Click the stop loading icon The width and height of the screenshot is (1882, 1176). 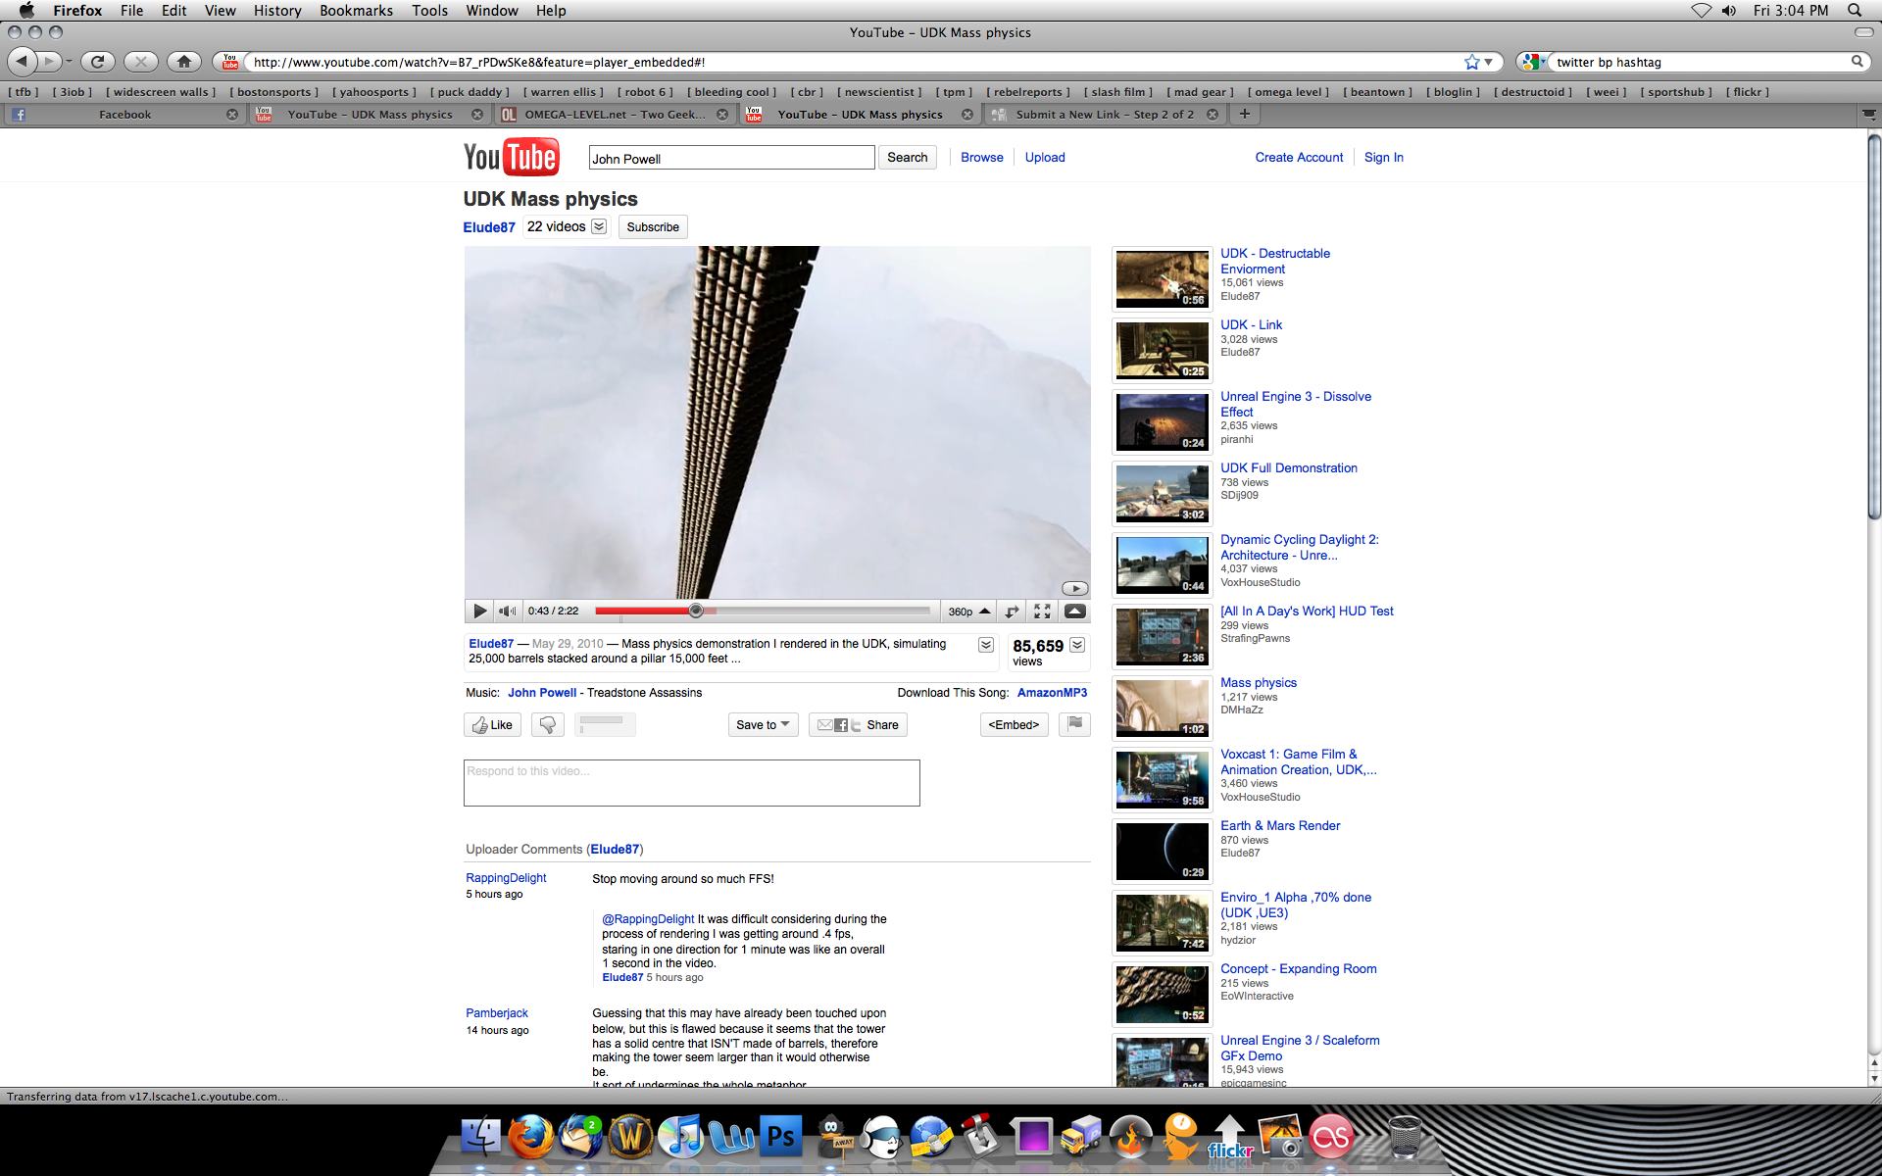click(x=141, y=62)
